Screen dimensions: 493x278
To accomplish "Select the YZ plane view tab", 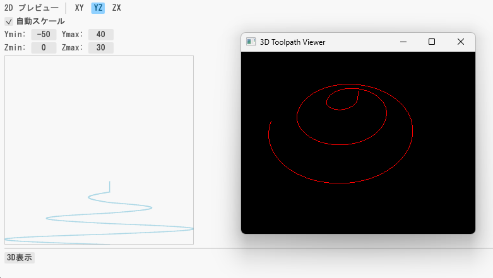I will click(98, 8).
